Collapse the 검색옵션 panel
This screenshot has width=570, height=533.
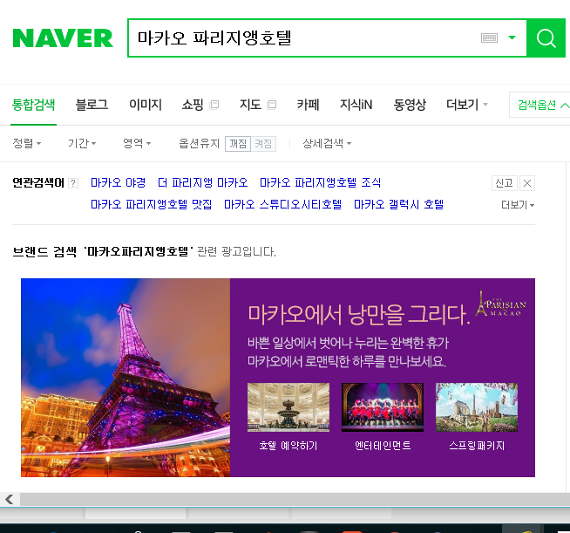pyautogui.click(x=541, y=106)
